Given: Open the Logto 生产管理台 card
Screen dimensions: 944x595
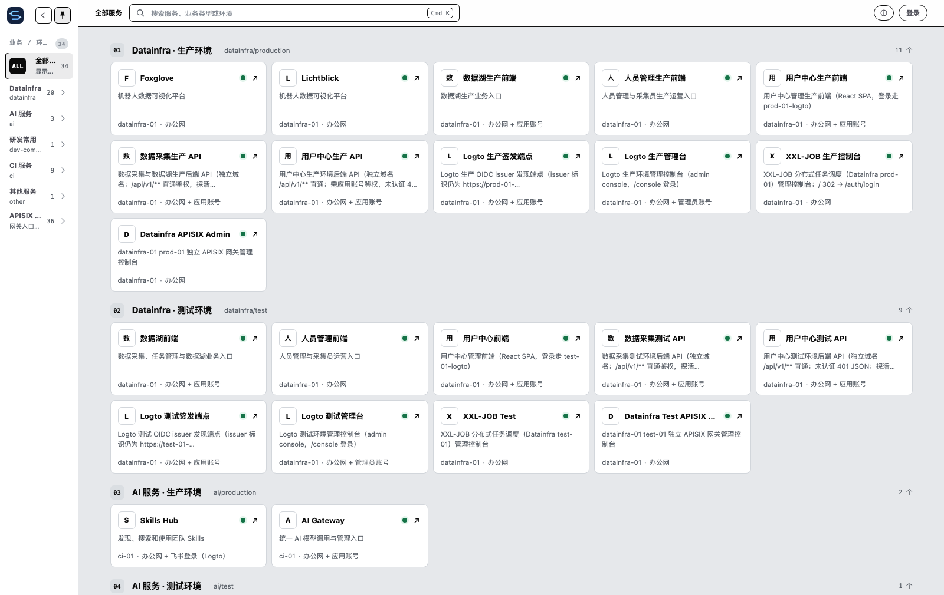Looking at the screenshot, I should (x=672, y=177).
